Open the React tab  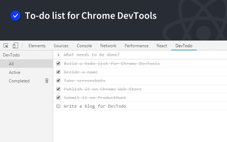tap(162, 46)
